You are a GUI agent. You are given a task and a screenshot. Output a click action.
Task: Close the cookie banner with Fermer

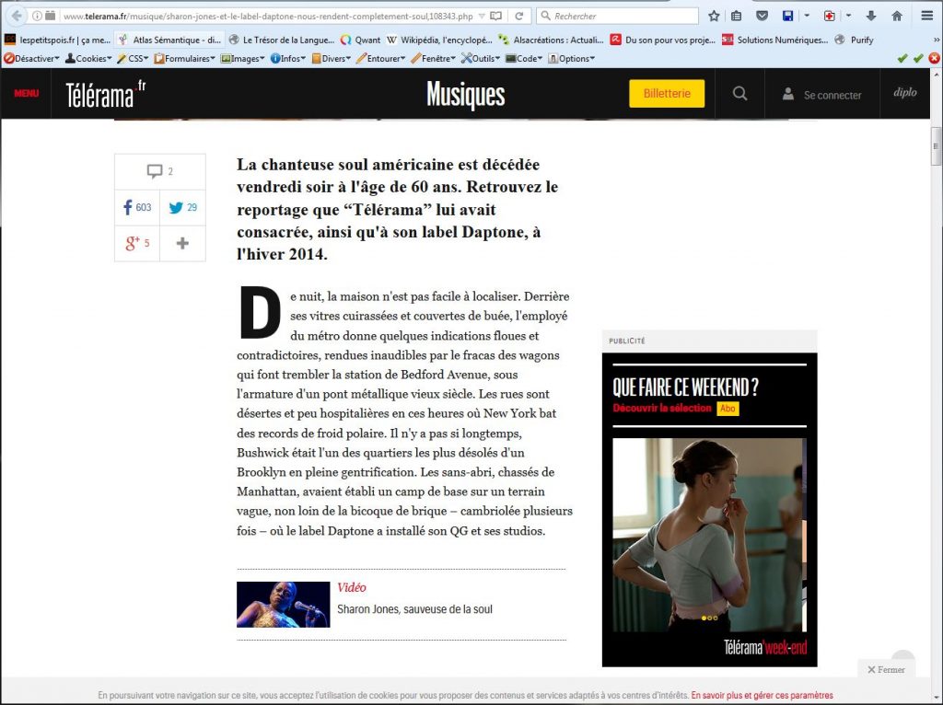tap(886, 669)
